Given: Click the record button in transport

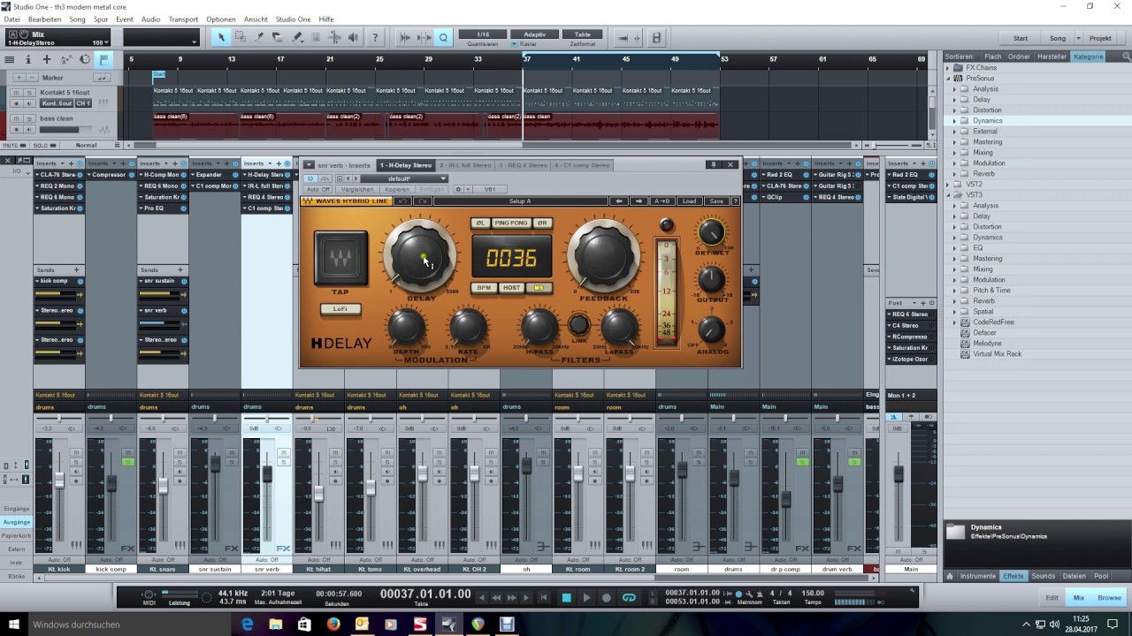Looking at the screenshot, I should (606, 598).
